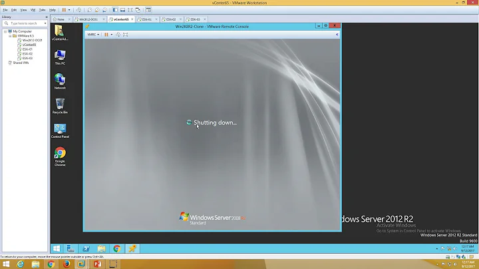The image size is (479, 269).
Task: Click Send Ctrl+Alt+Del icon in Workstation toolbar
Action: (x=79, y=10)
